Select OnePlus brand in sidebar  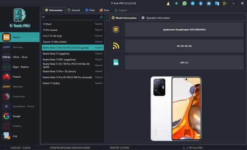tap(20, 126)
